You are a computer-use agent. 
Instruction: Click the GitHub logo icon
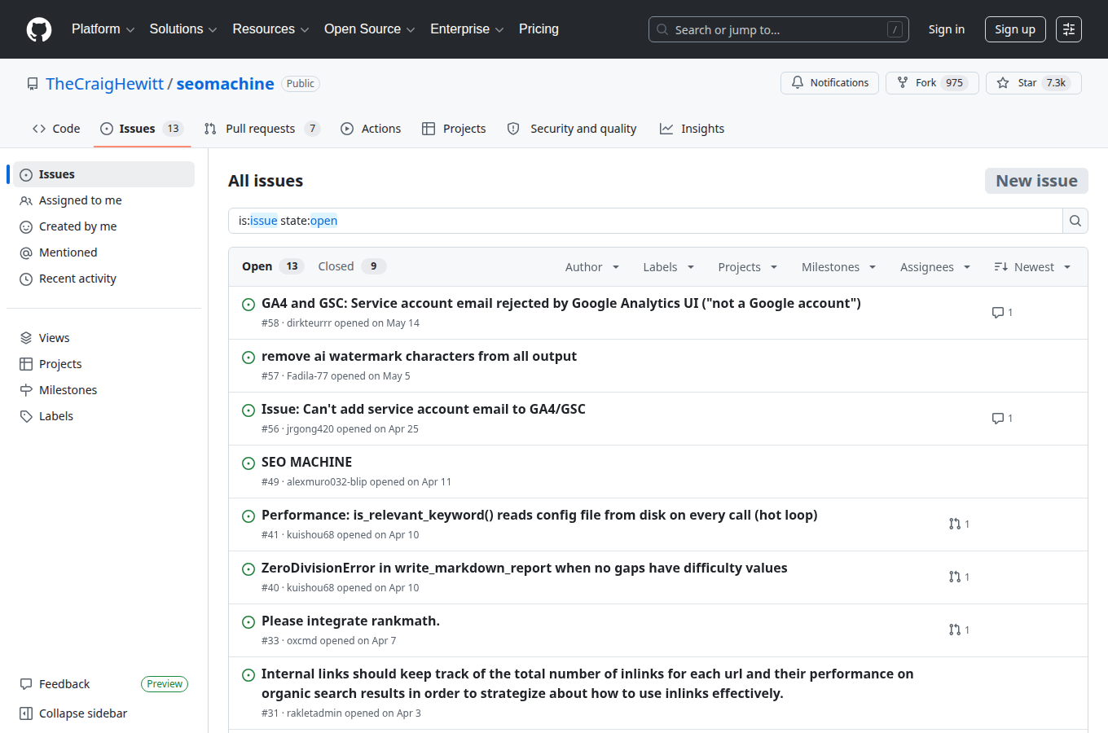39,29
